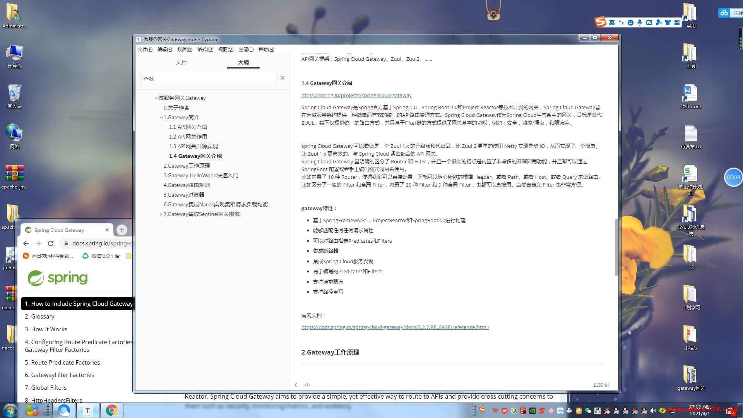Image resolution: width=743 pixels, height=418 pixels.
Task: Open the 格式(O) menu
Action: click(x=205, y=50)
